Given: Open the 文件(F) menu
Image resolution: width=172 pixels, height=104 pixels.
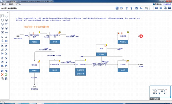Looking at the screenshot, I should (4, 4).
